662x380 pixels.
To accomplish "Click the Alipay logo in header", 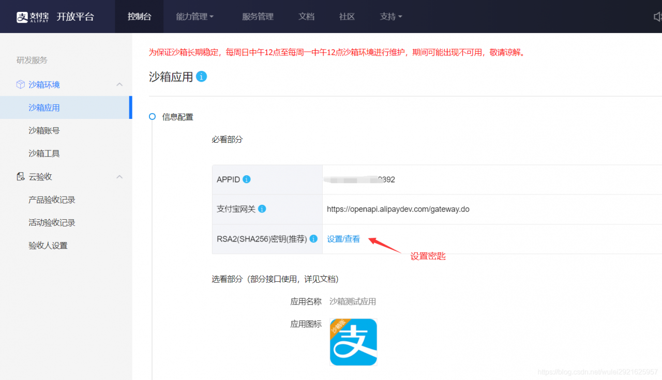I will click(x=33, y=17).
